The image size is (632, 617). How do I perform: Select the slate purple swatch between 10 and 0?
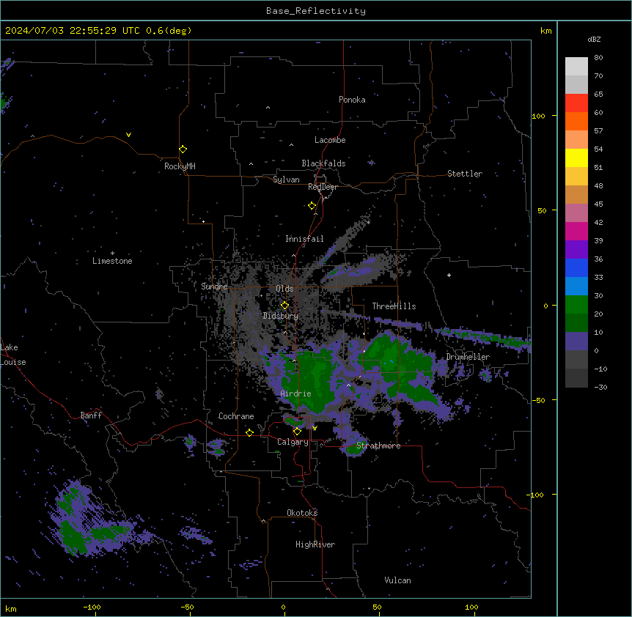coord(576,341)
